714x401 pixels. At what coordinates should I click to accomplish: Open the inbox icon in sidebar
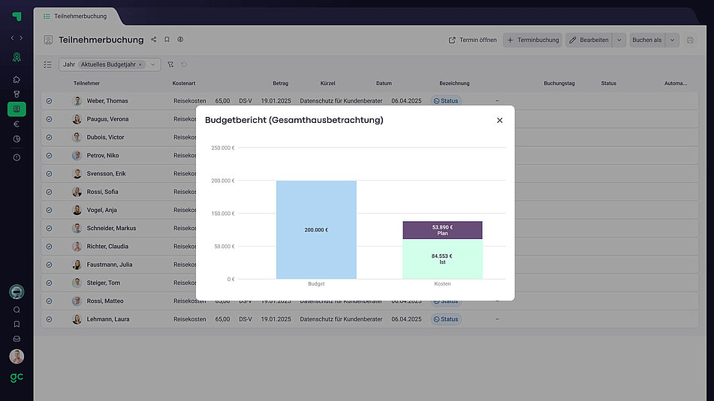tap(17, 339)
